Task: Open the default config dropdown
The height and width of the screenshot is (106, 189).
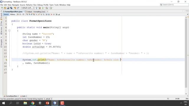Action: (28, 8)
